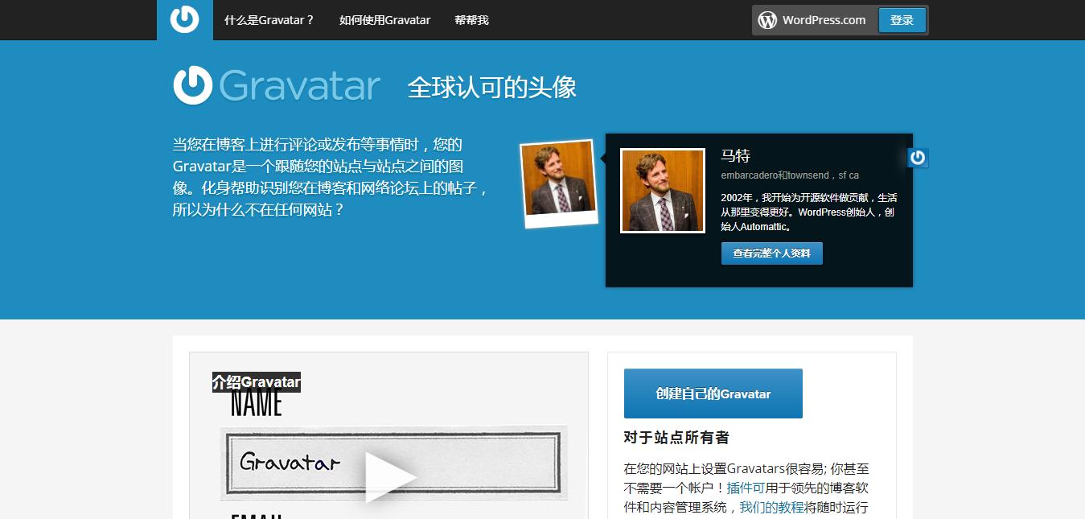This screenshot has width=1085, height=519.
Task: Click Matt's polaroid avatar photo
Action: point(558,183)
